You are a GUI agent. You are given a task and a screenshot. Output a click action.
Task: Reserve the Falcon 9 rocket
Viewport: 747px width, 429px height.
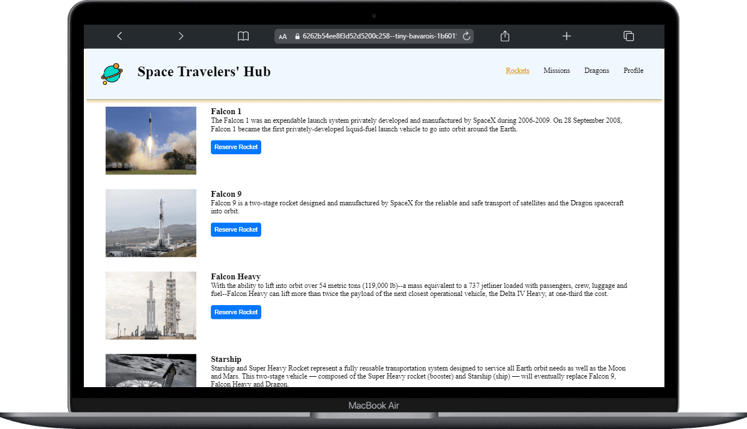click(236, 229)
